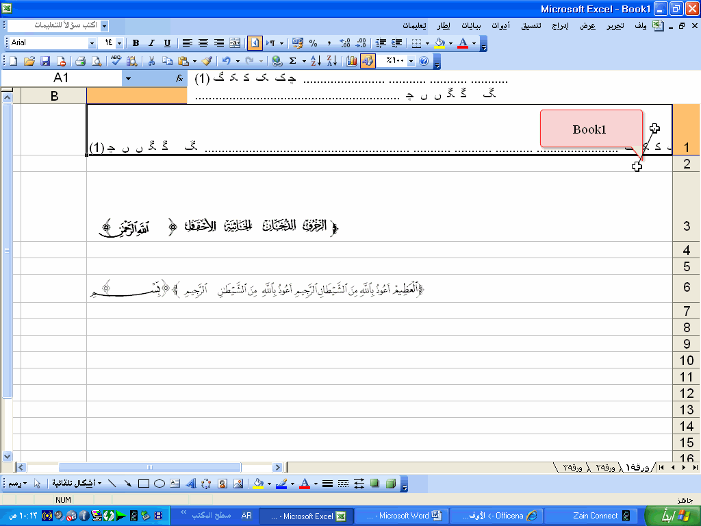Click the Microsoft Word taskbar button
The image size is (701, 526).
400,516
